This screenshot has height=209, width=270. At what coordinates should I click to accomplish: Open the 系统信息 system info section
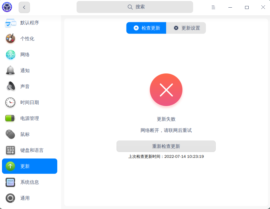pos(30,182)
